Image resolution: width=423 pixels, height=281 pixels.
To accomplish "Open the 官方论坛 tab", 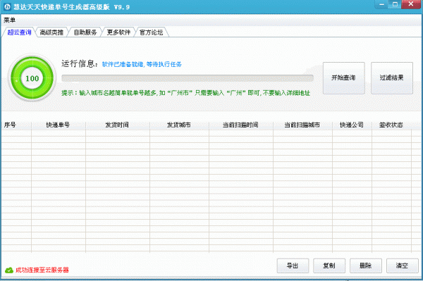I will tap(151, 32).
